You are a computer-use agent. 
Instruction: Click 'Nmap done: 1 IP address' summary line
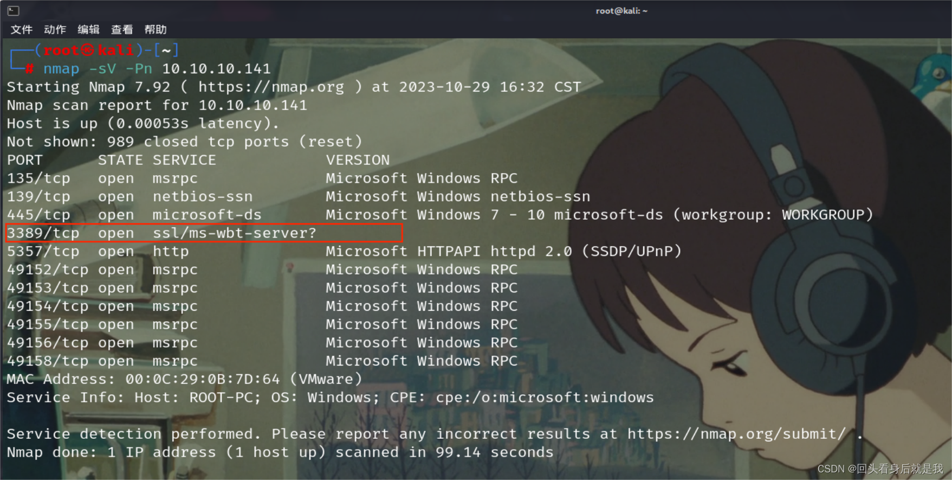pos(280,452)
